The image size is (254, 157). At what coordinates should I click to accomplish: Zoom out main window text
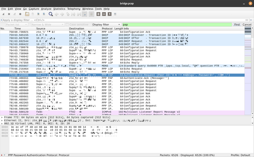pyautogui.click(x=104, y=14)
